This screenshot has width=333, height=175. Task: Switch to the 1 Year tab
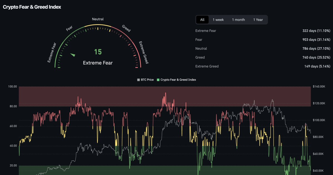[x=258, y=20]
